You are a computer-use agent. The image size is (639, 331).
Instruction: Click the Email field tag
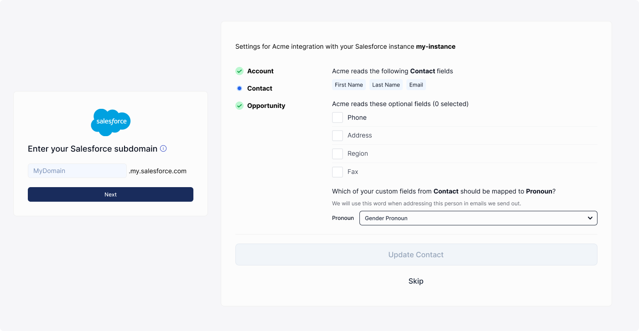pyautogui.click(x=416, y=85)
